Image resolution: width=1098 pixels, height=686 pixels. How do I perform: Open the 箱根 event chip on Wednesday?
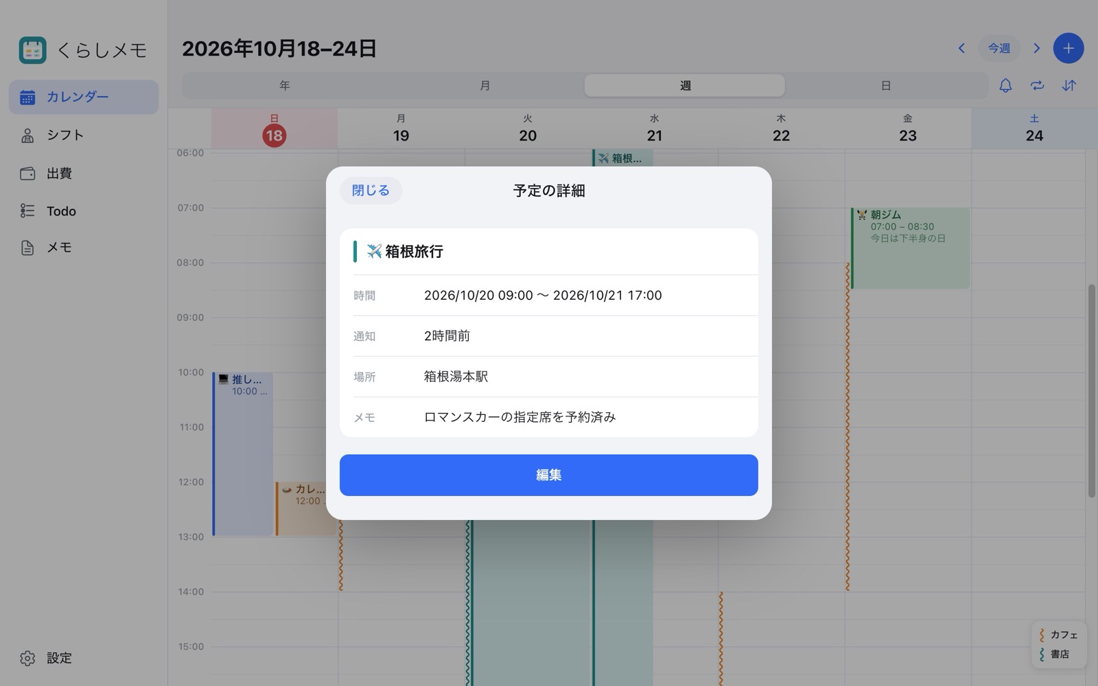point(622,158)
